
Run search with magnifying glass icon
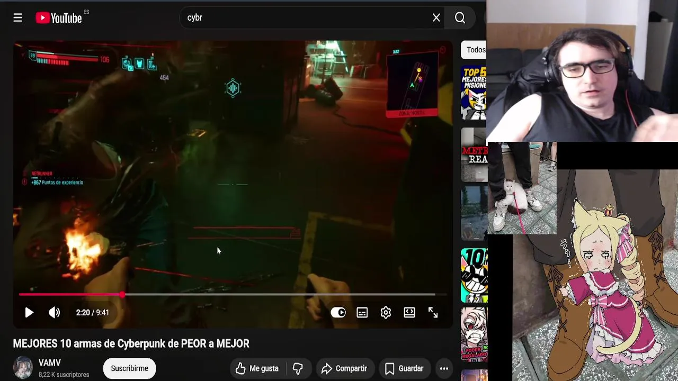[460, 18]
